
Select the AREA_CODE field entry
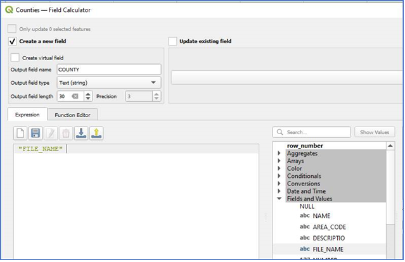tap(330, 227)
